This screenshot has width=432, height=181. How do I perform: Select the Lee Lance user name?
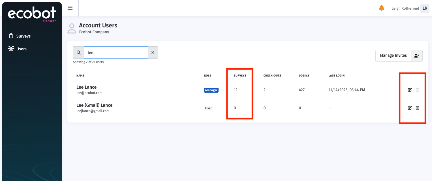(86, 87)
